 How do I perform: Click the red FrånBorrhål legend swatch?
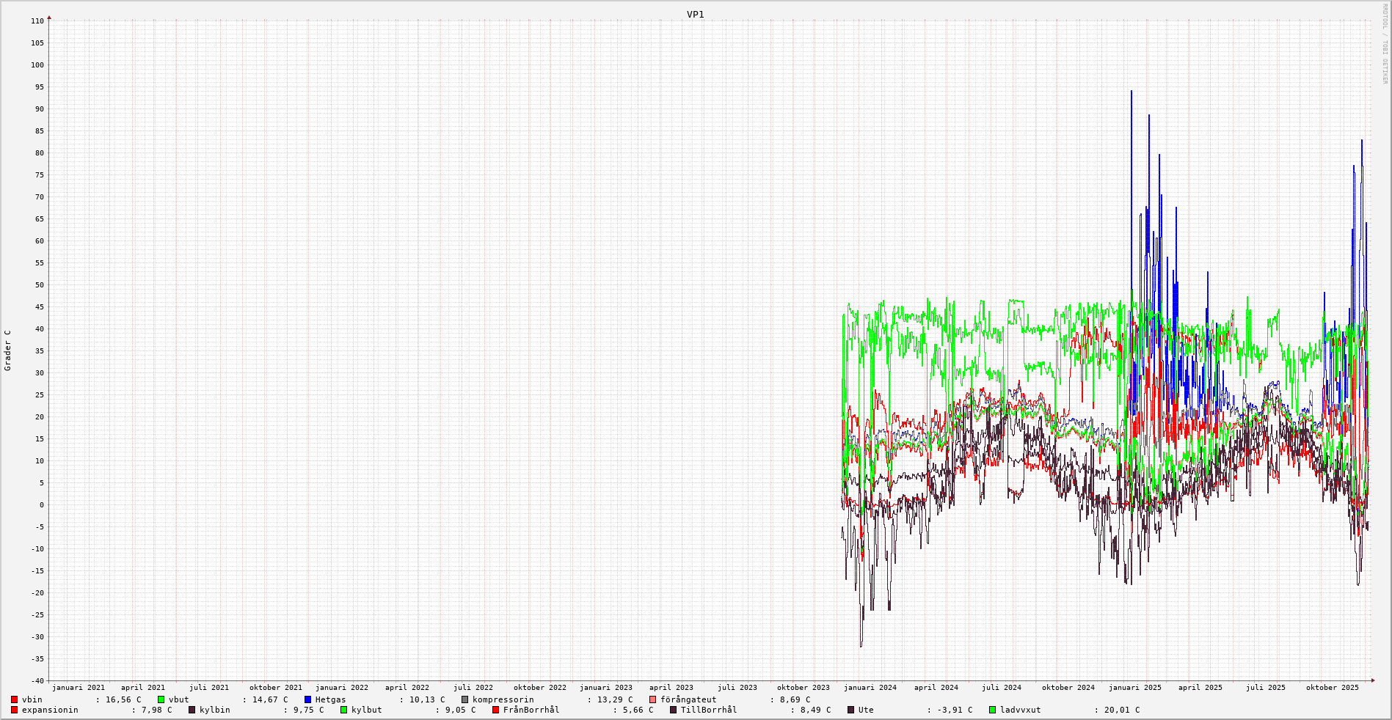pos(496,710)
